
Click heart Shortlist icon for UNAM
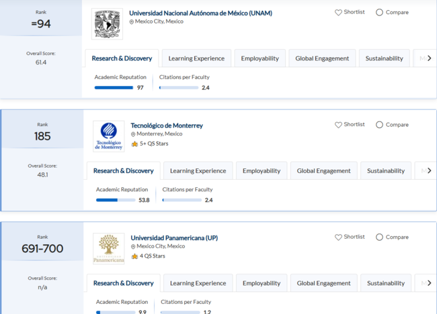click(338, 12)
